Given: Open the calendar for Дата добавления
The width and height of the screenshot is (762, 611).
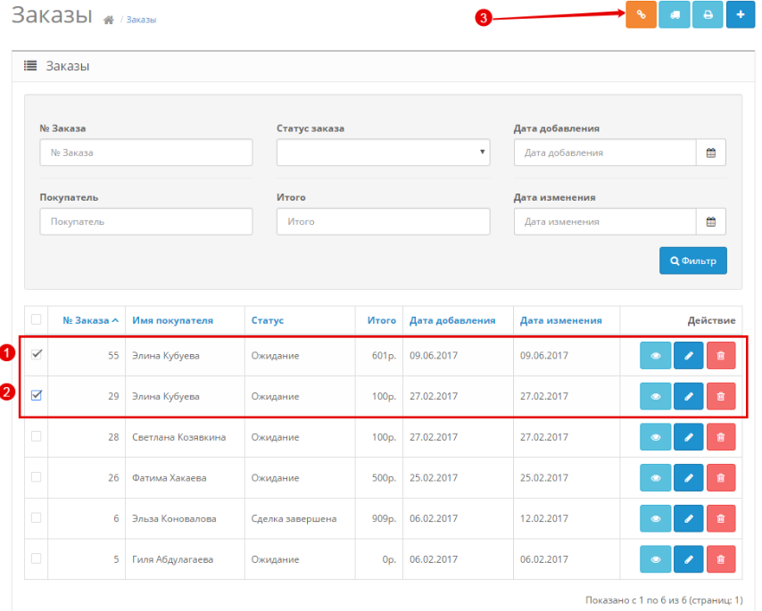Looking at the screenshot, I should 711,153.
